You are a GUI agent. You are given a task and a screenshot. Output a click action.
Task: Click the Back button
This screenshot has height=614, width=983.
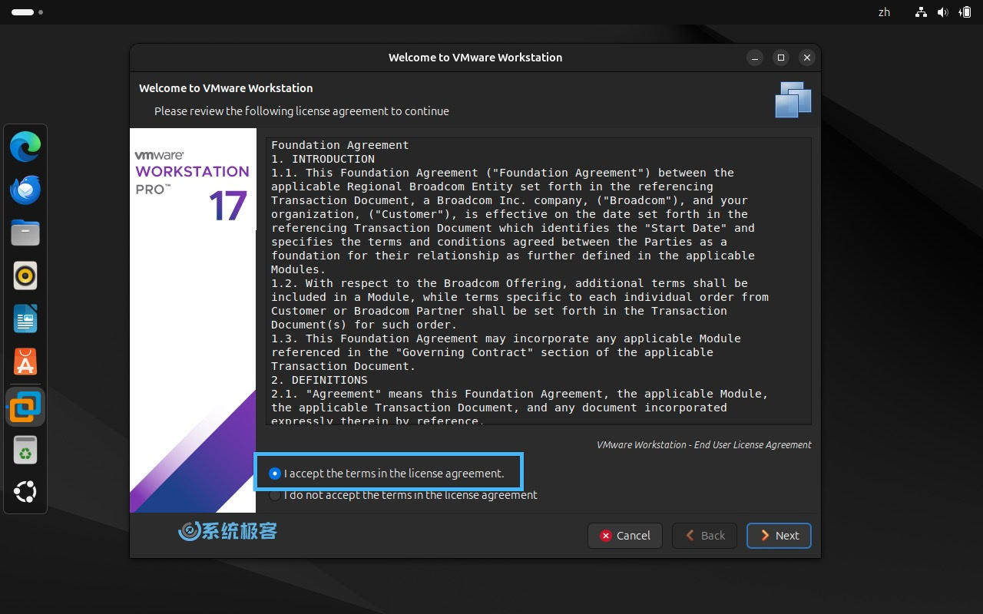point(704,536)
